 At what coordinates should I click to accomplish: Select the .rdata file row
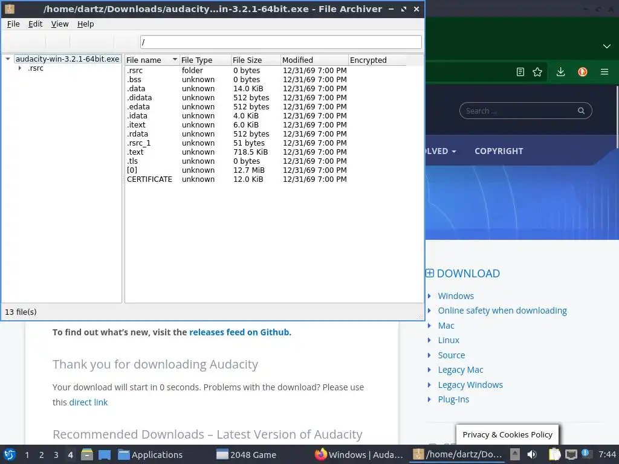click(x=266, y=134)
